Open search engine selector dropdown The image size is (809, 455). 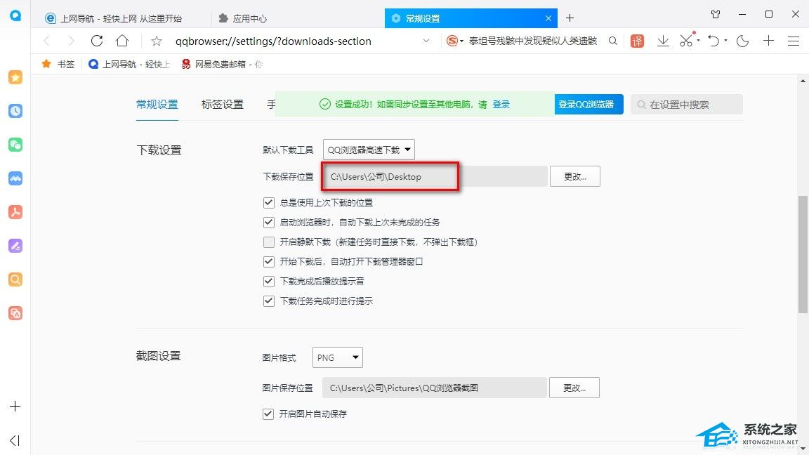point(454,41)
